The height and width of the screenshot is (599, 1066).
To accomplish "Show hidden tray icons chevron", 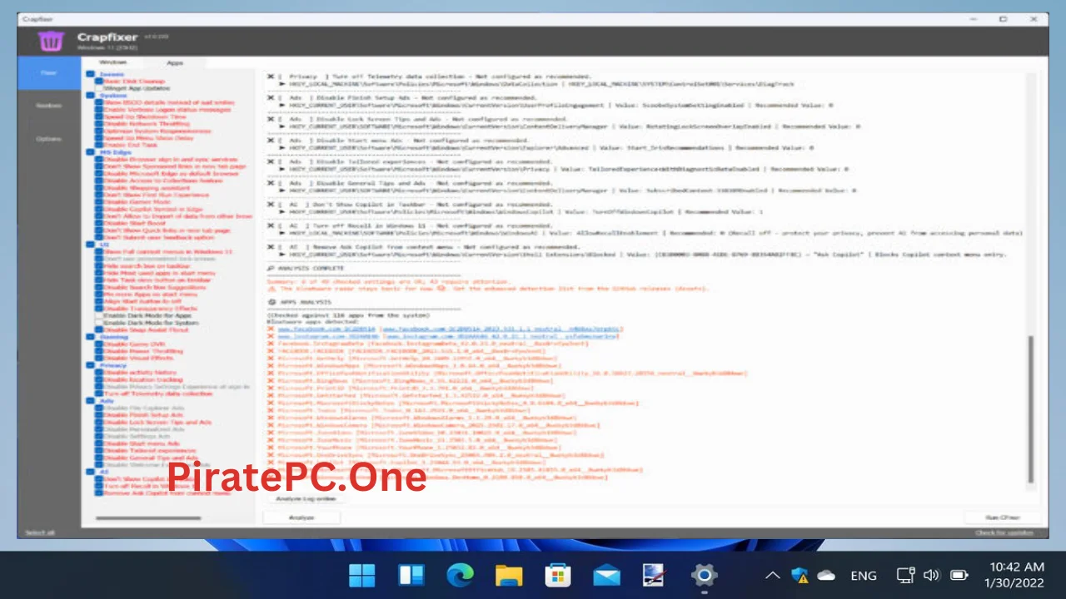I will pos(773,575).
